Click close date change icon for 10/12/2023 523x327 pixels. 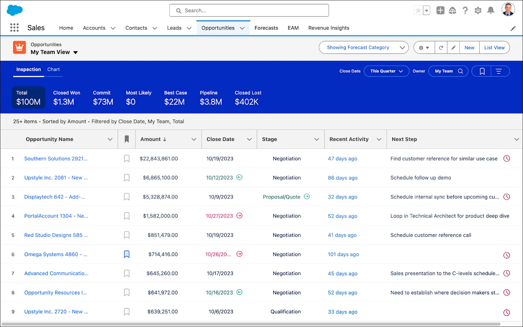pos(239,177)
